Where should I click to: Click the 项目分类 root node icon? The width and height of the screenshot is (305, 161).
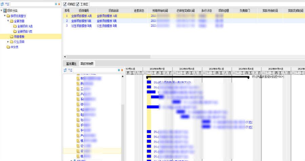(x=5, y=11)
